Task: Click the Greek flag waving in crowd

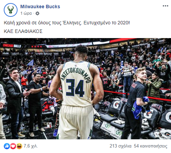Action: coord(31,63)
